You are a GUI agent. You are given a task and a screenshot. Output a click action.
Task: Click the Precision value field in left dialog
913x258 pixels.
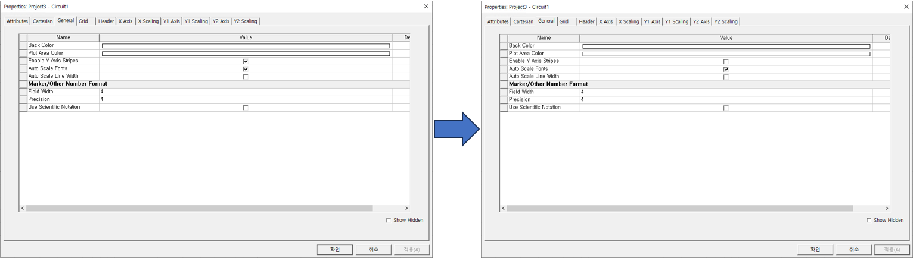point(246,99)
